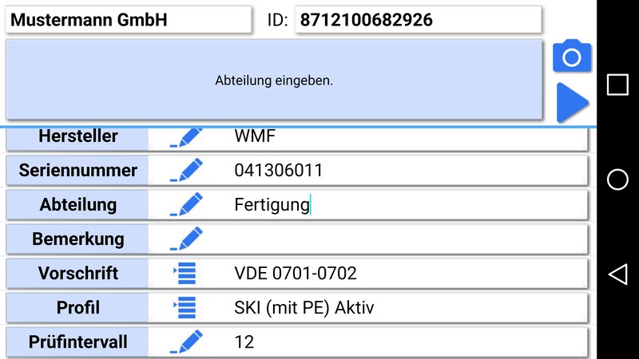Tap the Abteilung eingeben hint panel

274,80
